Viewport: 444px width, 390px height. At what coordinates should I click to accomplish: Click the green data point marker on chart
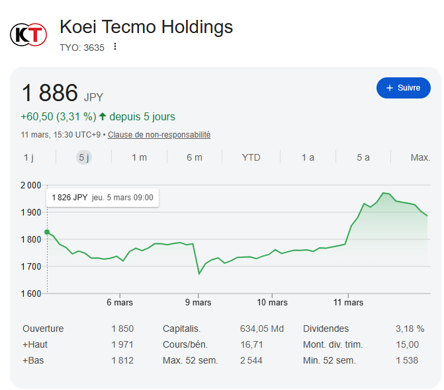(47, 232)
